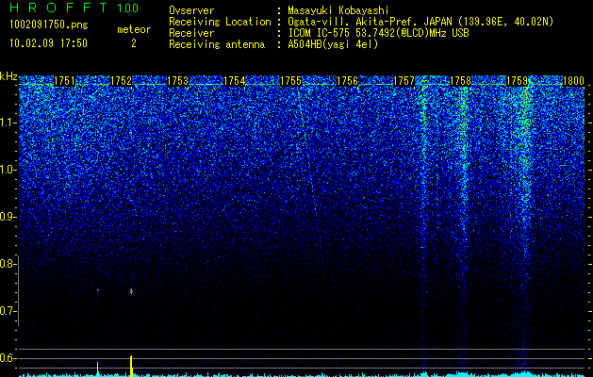Screen dimensions: 593x377
Task: Click the 1800 time marker
Action: 574,81
